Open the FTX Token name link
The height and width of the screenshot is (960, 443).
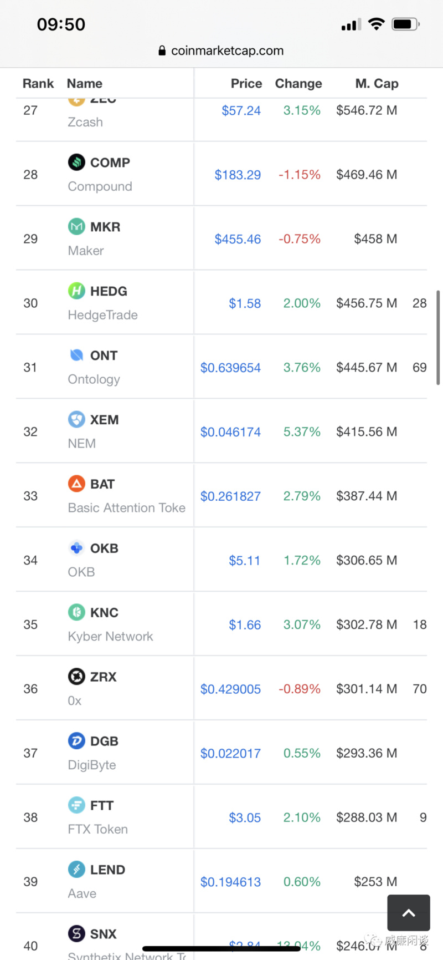(98, 829)
